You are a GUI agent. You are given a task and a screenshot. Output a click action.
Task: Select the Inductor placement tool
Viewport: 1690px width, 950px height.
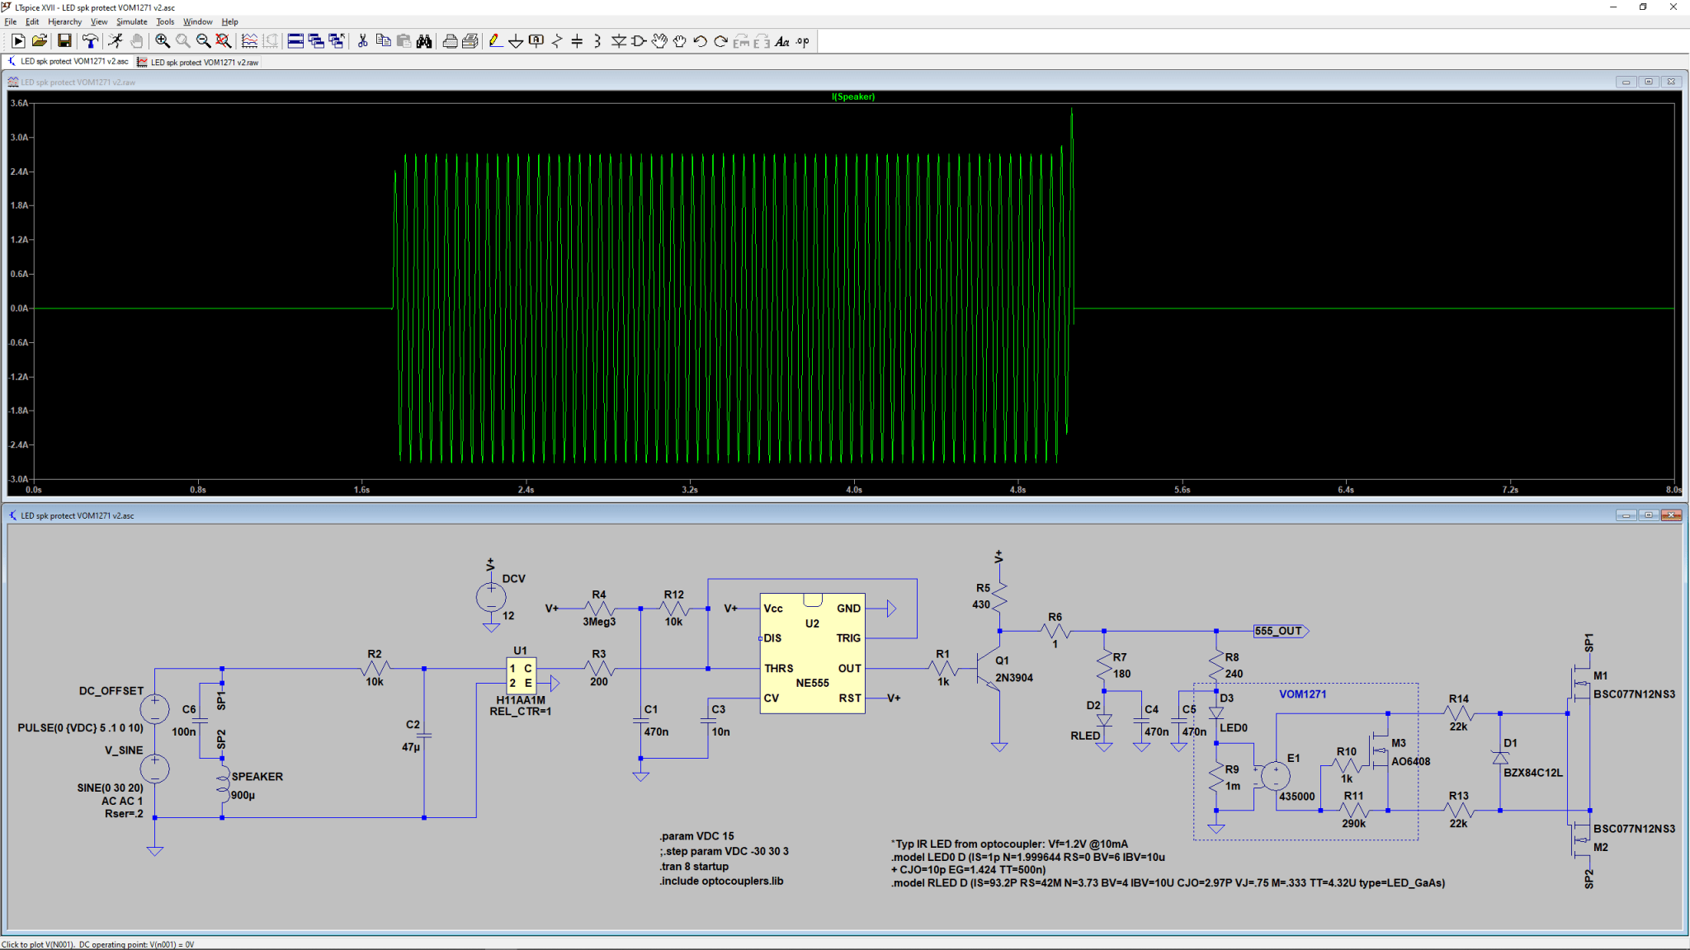tap(597, 41)
